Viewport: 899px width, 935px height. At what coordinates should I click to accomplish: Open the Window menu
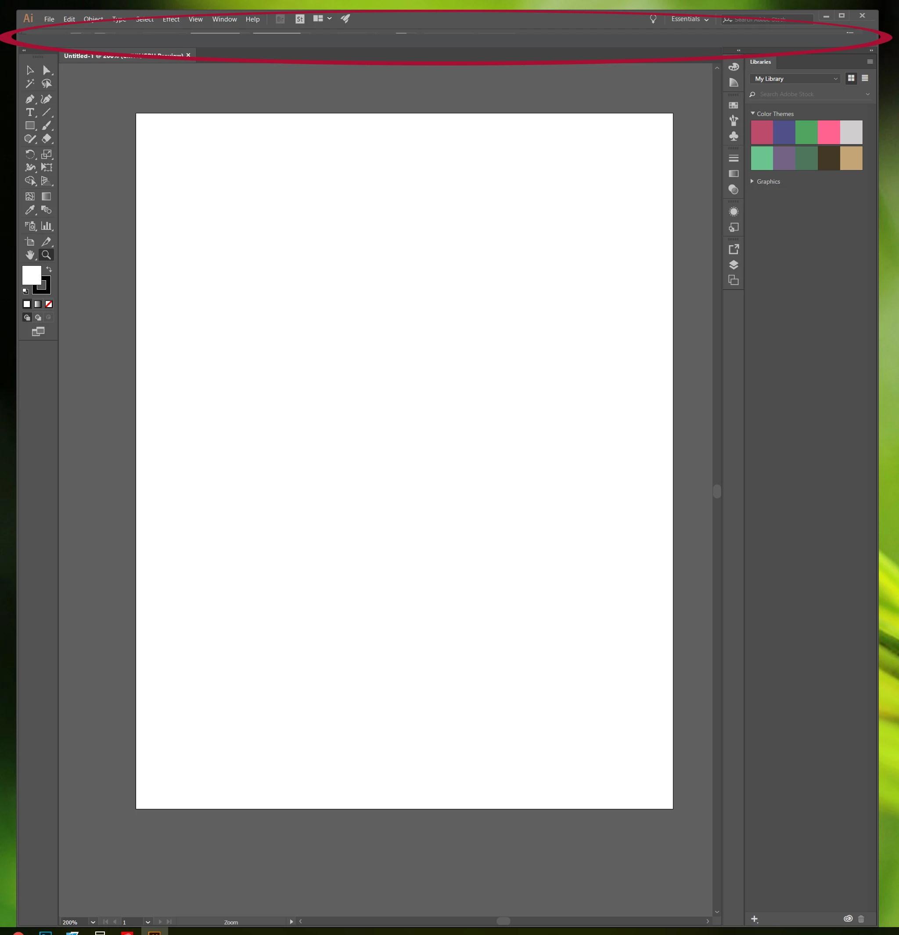click(x=224, y=19)
